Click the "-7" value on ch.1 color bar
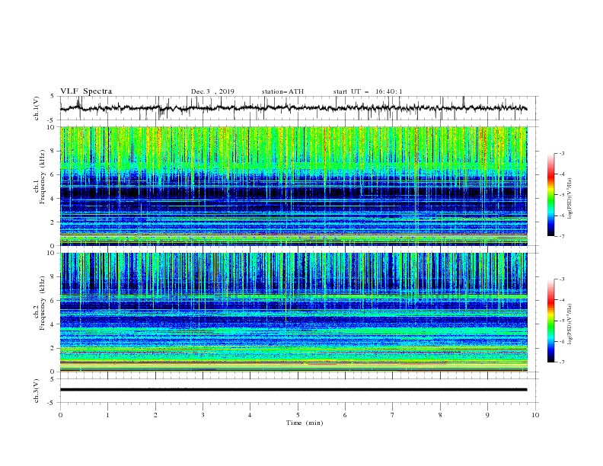The width and height of the screenshot is (603, 466). click(561, 236)
